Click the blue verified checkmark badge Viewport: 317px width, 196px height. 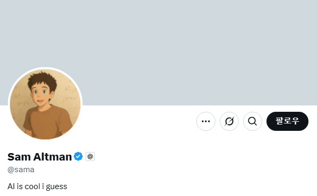click(78, 156)
